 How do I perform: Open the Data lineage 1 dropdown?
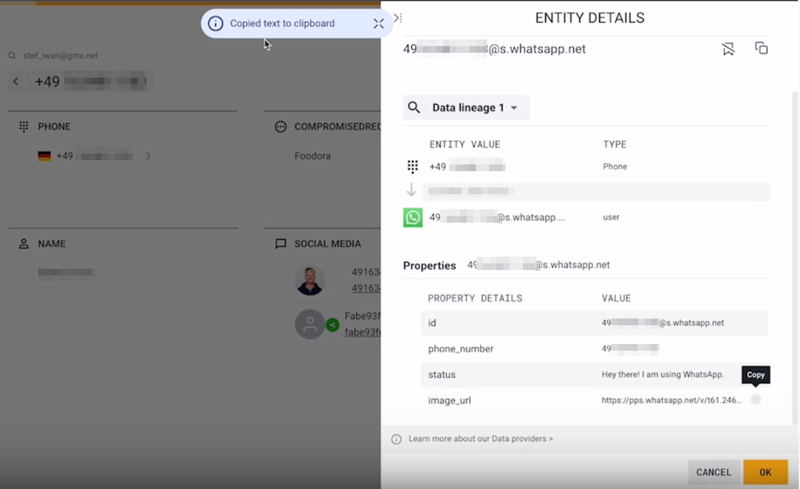[466, 107]
